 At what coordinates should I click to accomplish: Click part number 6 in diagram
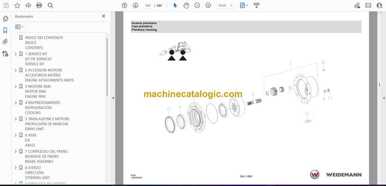[x=169, y=109]
